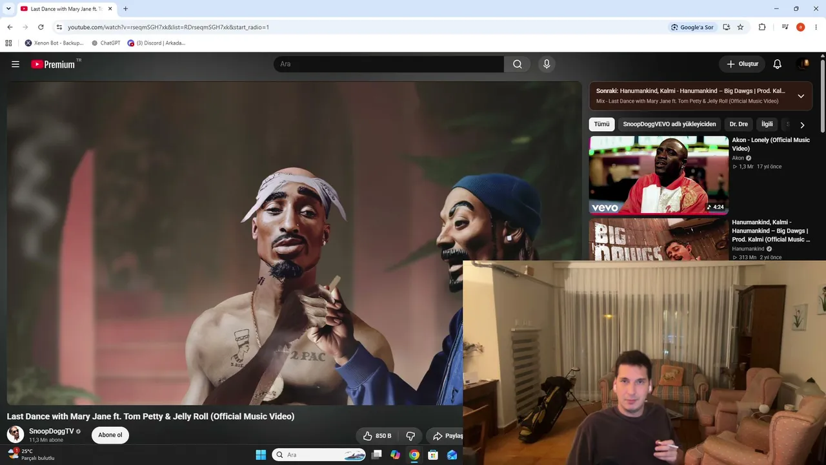Click the browser address bar URL
Viewport: 826px width, 465px height.
coord(168,27)
